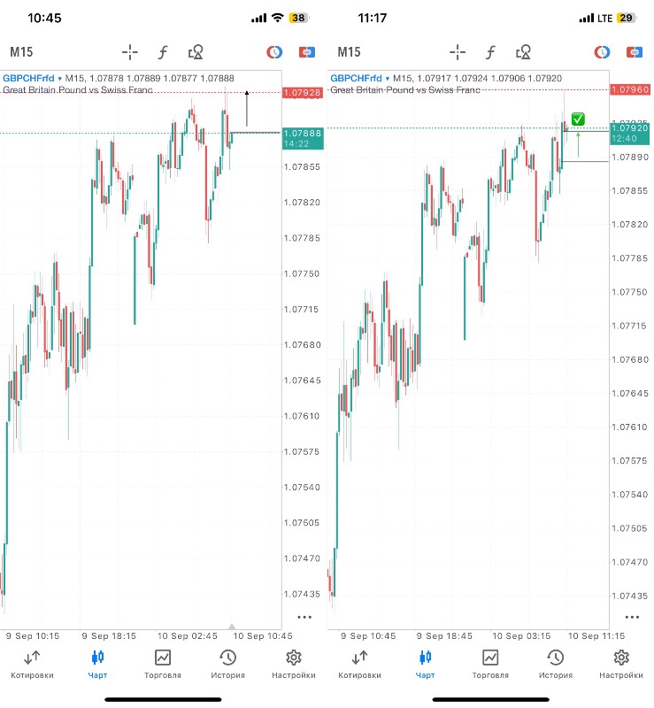Open Настройки in right screenshot

pyautogui.click(x=621, y=664)
